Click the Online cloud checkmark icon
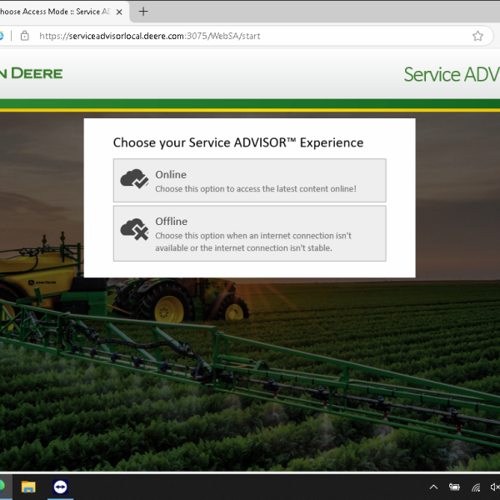 point(134,179)
